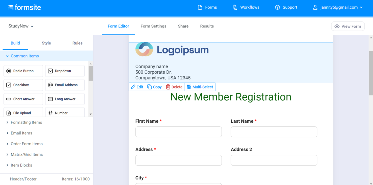This screenshot has width=373, height=185.
Task: Open the Style tab
Action: [46, 43]
